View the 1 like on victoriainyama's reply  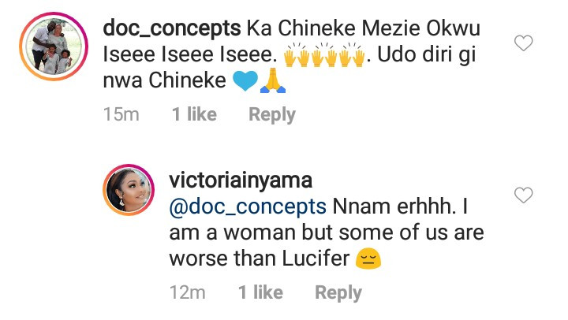pos(260,292)
